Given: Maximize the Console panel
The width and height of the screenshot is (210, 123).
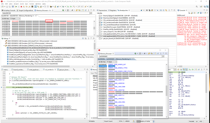Looking at the screenshot, I should coord(207,10).
